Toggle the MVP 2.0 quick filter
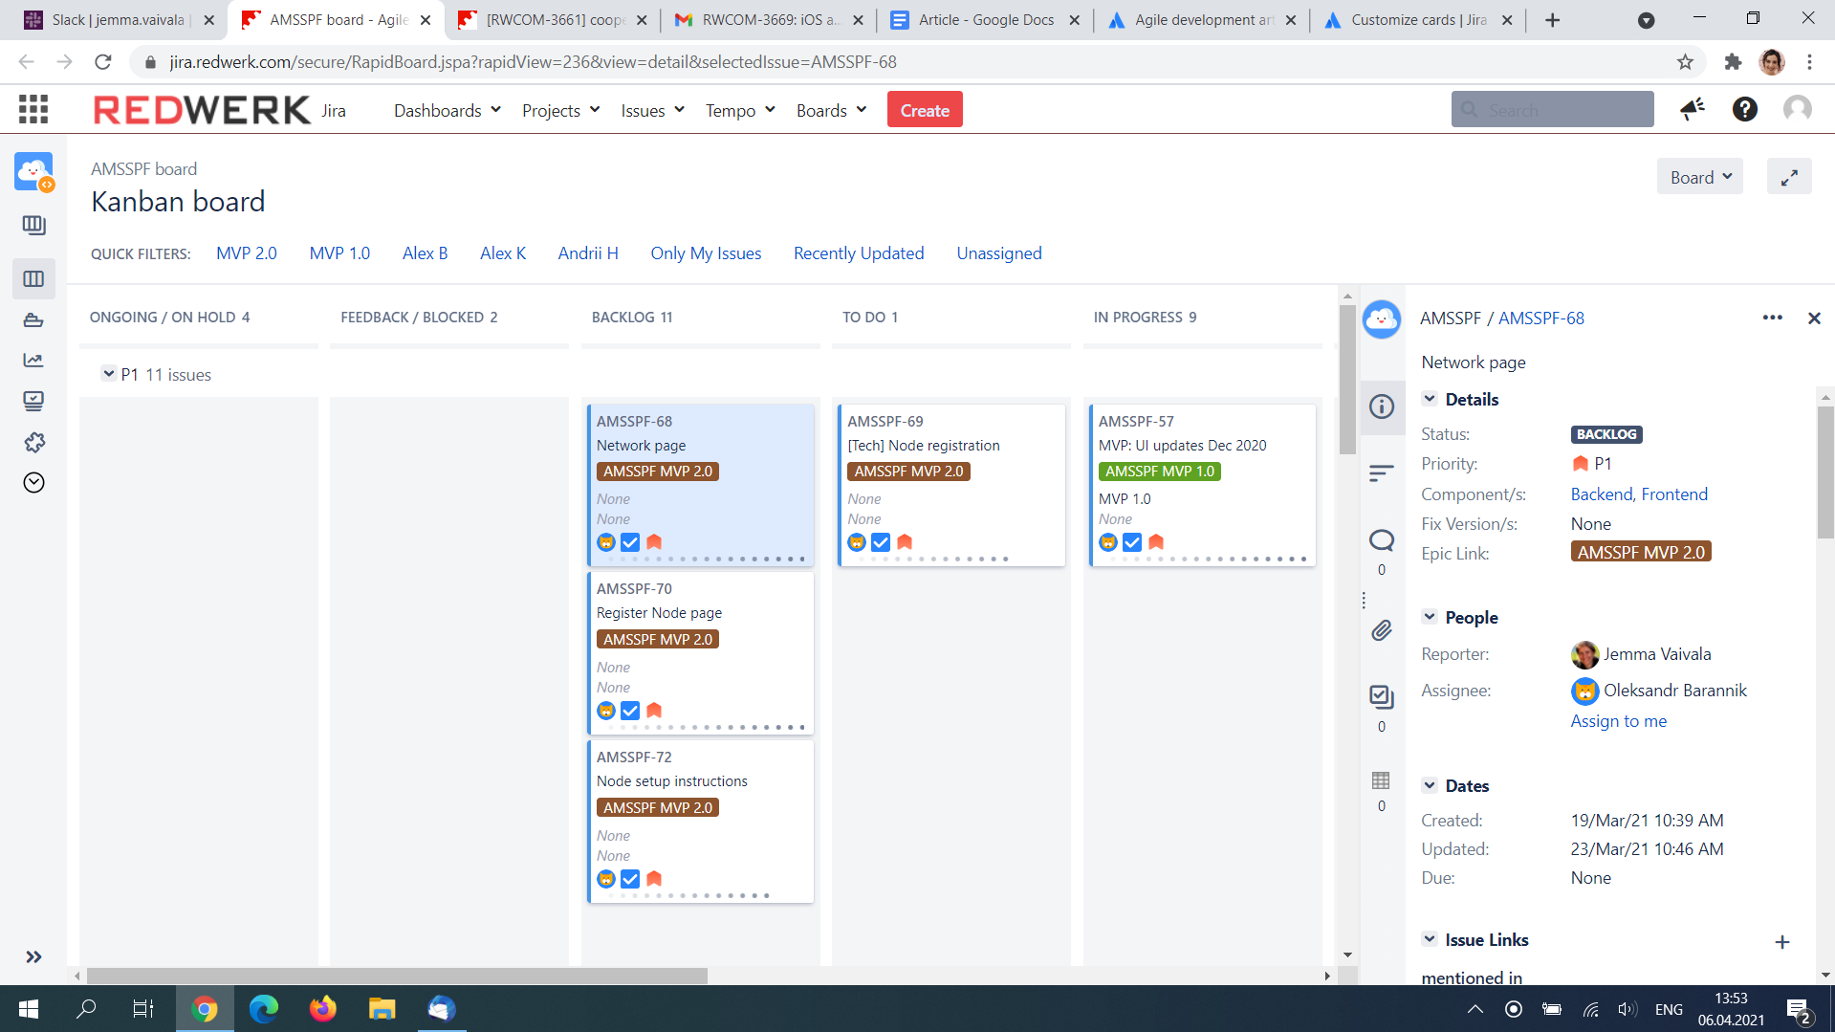The image size is (1835, 1032). [x=246, y=253]
